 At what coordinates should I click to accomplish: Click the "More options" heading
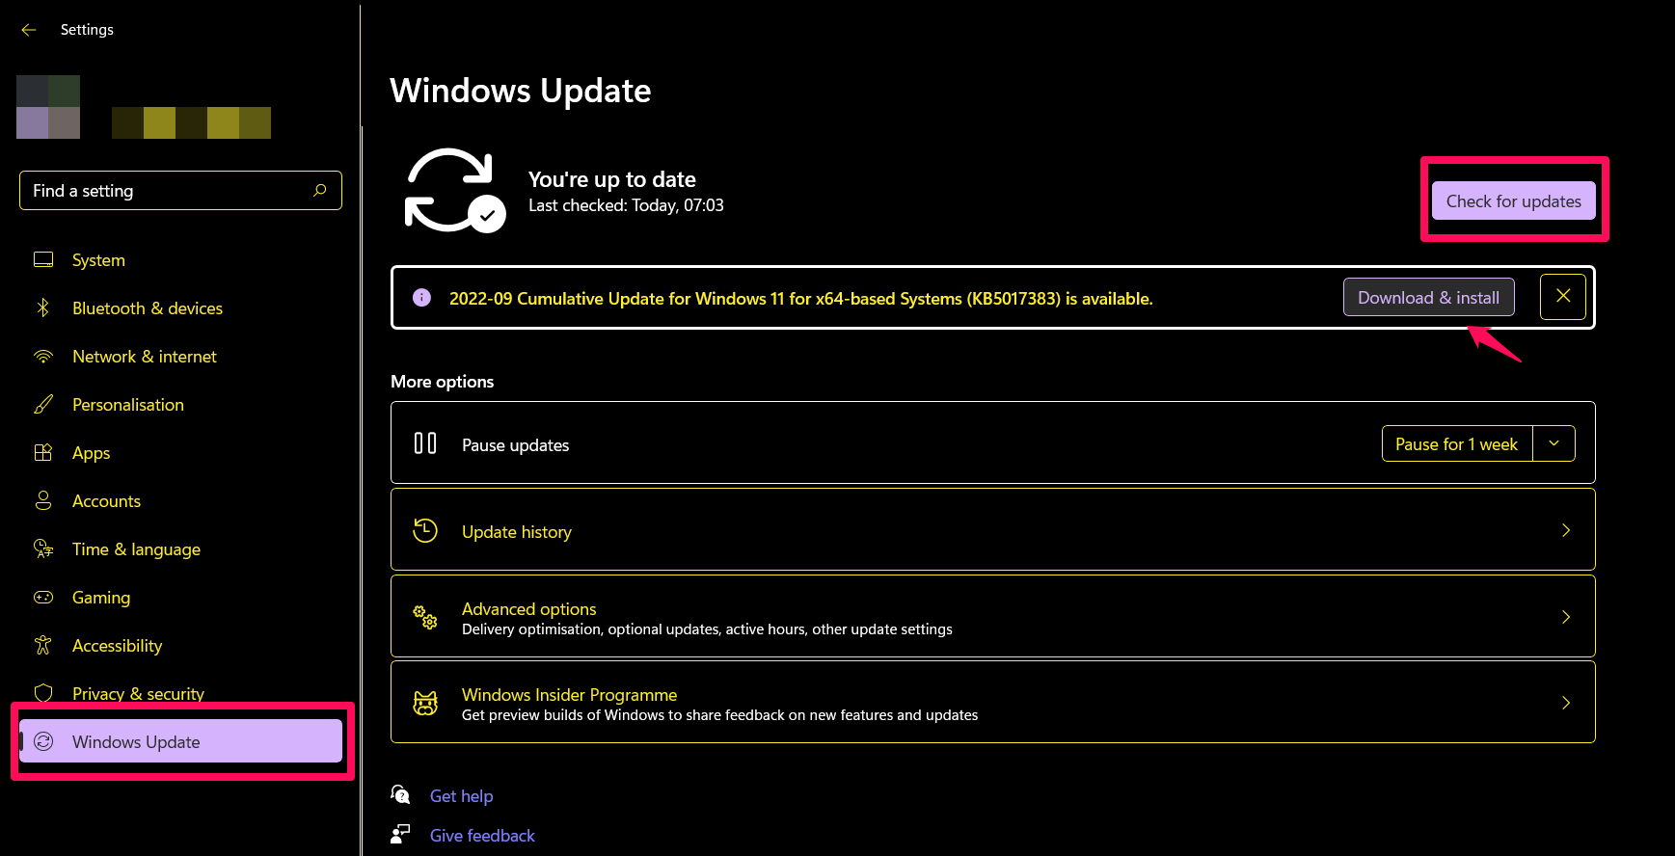(442, 381)
